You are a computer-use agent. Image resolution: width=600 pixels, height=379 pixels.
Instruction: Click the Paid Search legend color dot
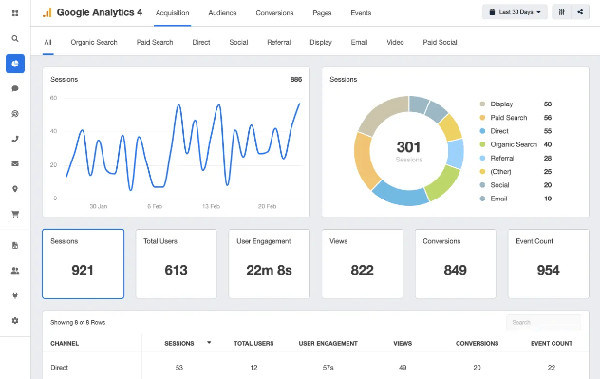(x=482, y=118)
